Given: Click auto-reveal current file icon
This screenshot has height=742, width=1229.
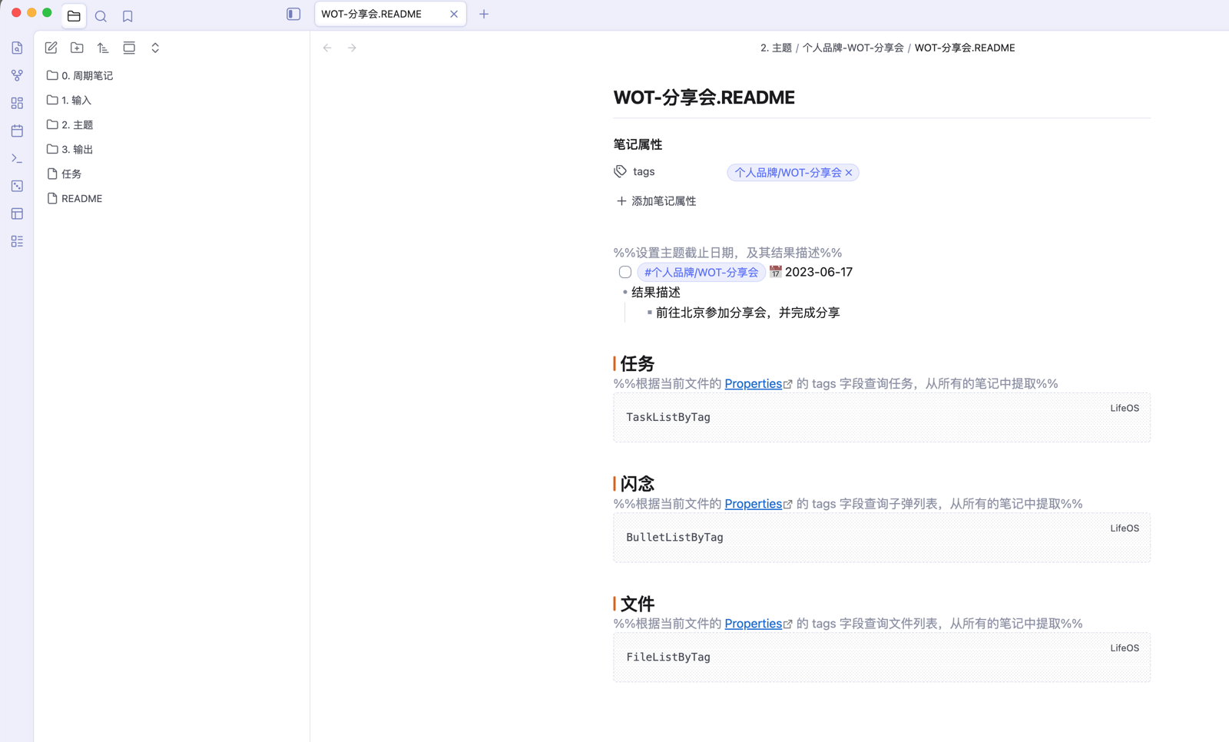Looking at the screenshot, I should [x=129, y=48].
